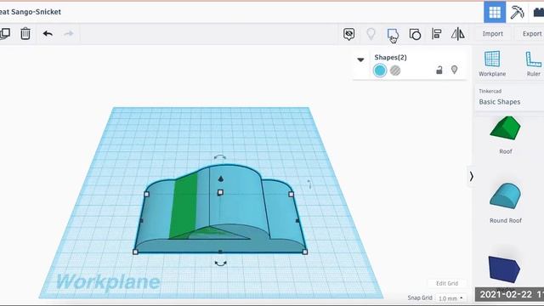Choose the Solid blue color swatch
The height and width of the screenshot is (306, 544).
point(380,71)
